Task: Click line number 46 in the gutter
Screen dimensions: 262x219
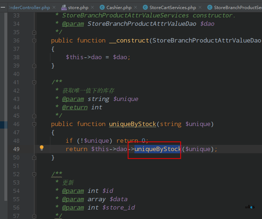Action: tap(16, 124)
